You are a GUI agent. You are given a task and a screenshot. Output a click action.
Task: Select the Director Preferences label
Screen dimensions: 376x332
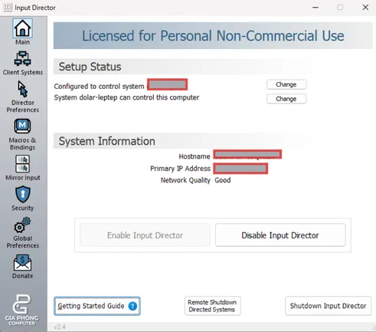pyautogui.click(x=23, y=106)
